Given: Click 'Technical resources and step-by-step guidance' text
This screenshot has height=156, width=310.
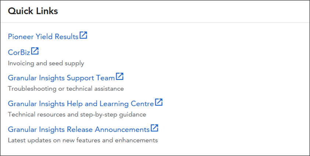Looking at the screenshot, I should click(77, 115).
